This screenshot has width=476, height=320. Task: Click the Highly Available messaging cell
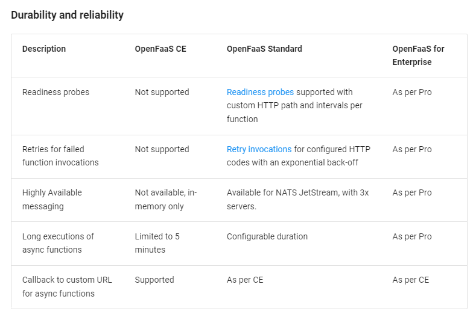click(x=52, y=200)
